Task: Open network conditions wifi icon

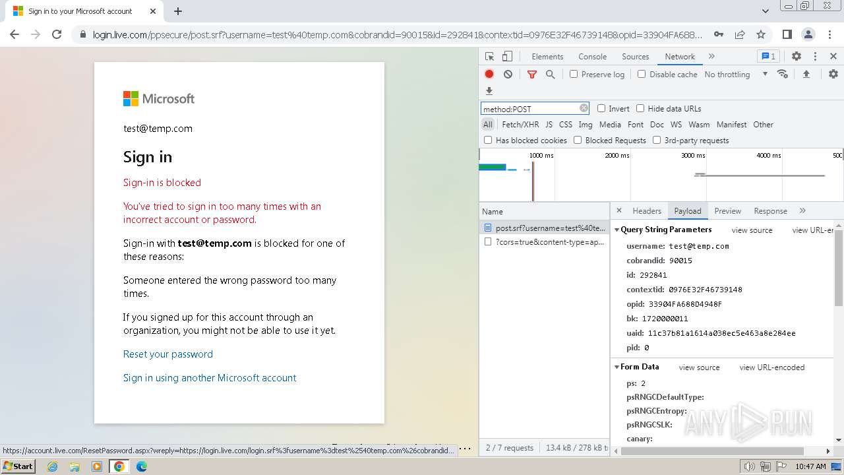Action: 783,74
